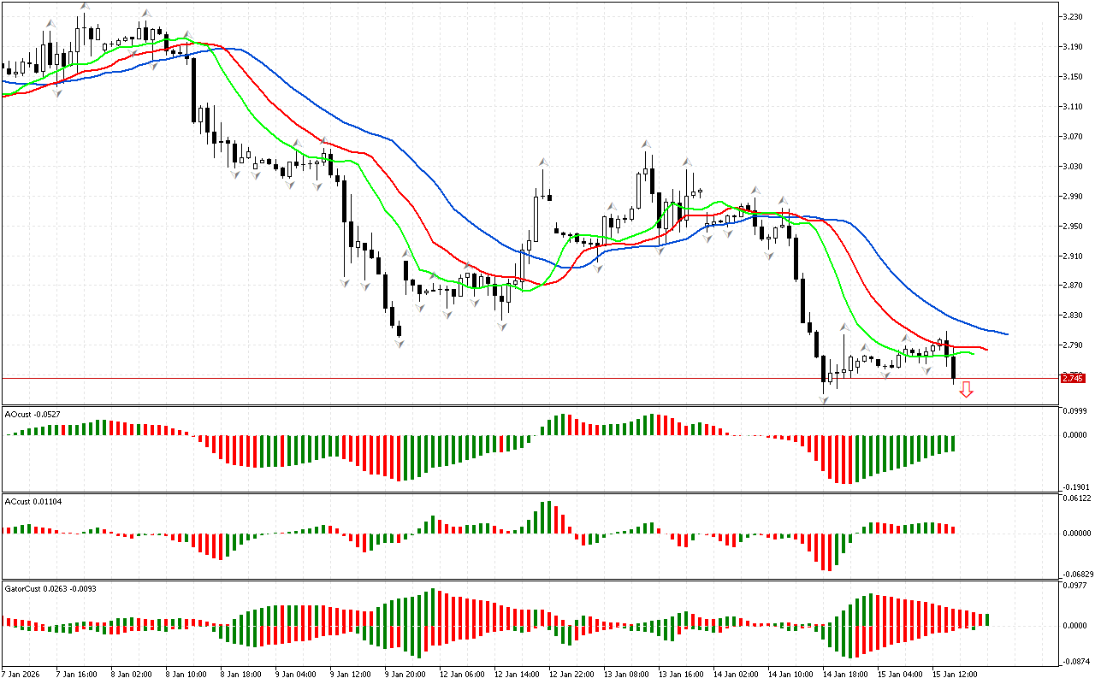
Task: Click the AOcust indicator label
Action: point(29,414)
